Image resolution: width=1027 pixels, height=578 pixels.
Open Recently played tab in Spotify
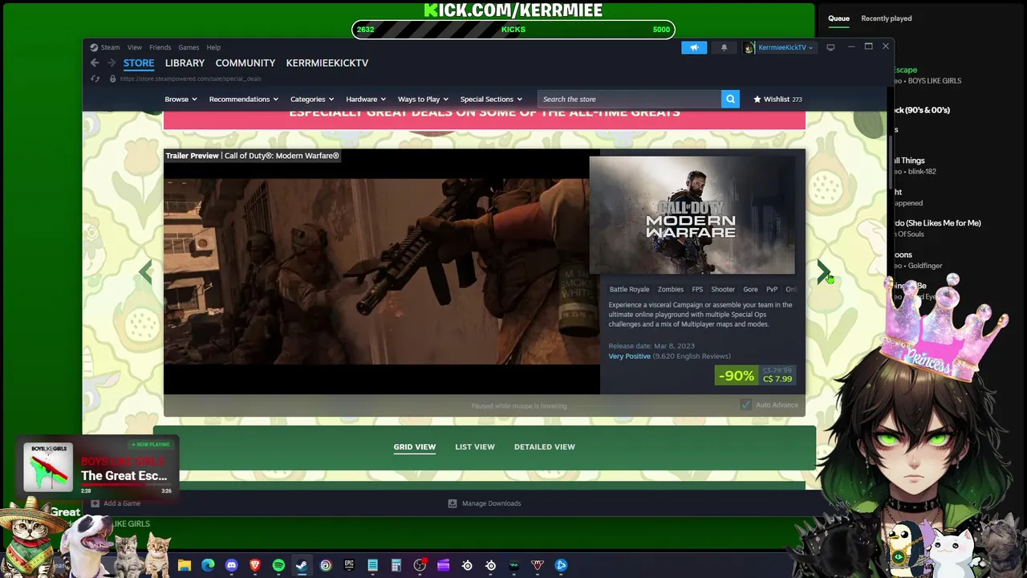tap(887, 18)
